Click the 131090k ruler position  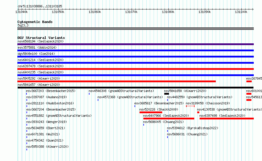[x=205, y=12]
